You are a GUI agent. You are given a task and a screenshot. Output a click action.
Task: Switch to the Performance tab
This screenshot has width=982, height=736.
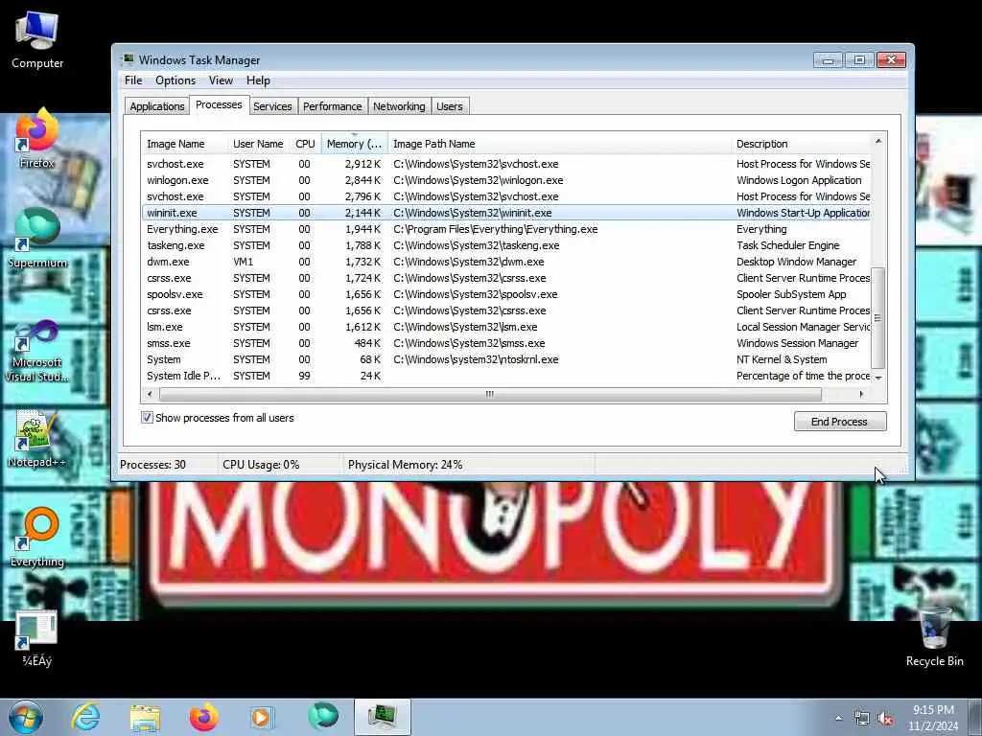point(333,106)
